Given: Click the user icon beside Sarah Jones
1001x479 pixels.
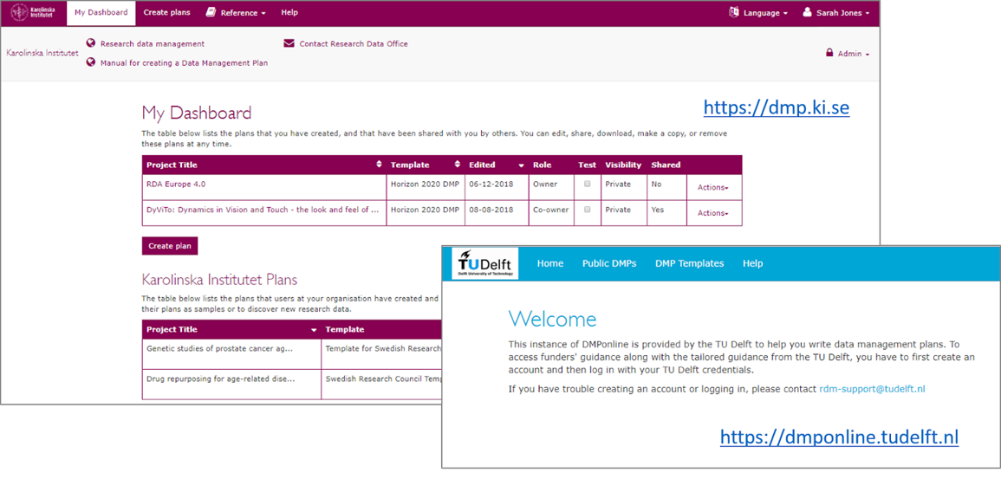Looking at the screenshot, I should pos(807,12).
